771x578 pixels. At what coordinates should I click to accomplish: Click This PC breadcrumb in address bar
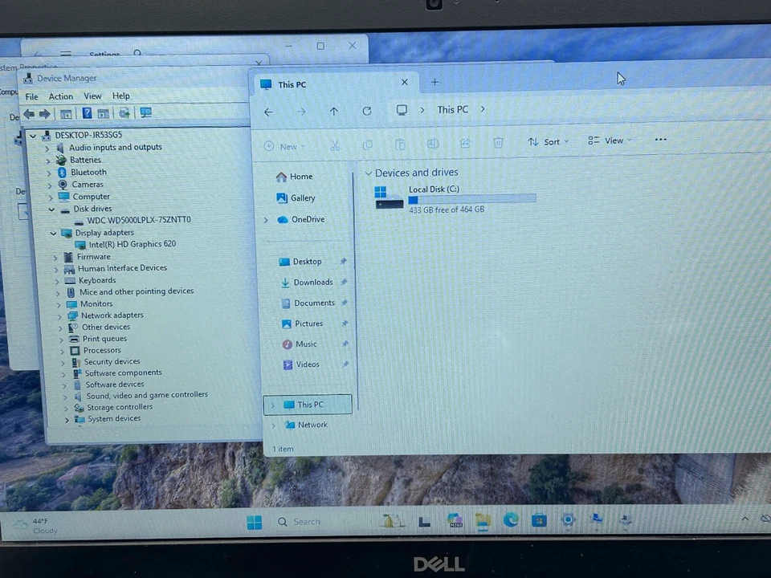[x=452, y=110]
